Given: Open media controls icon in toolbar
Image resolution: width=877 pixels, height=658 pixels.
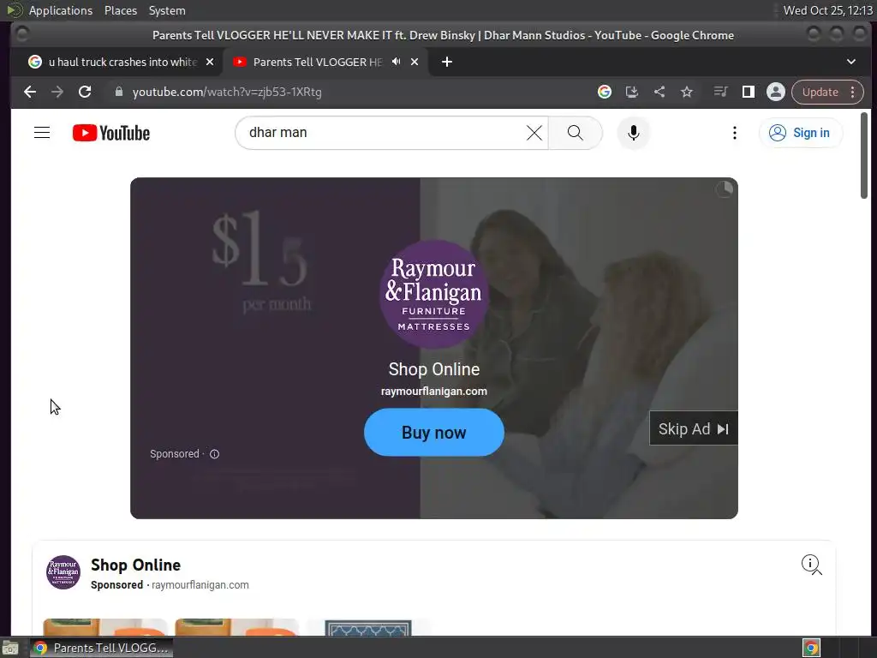Looking at the screenshot, I should tap(721, 92).
